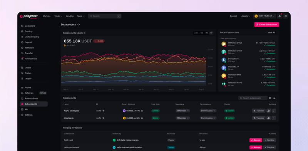Open Settings in the sidebar
This screenshot has width=308, height=151.
pos(33,115)
